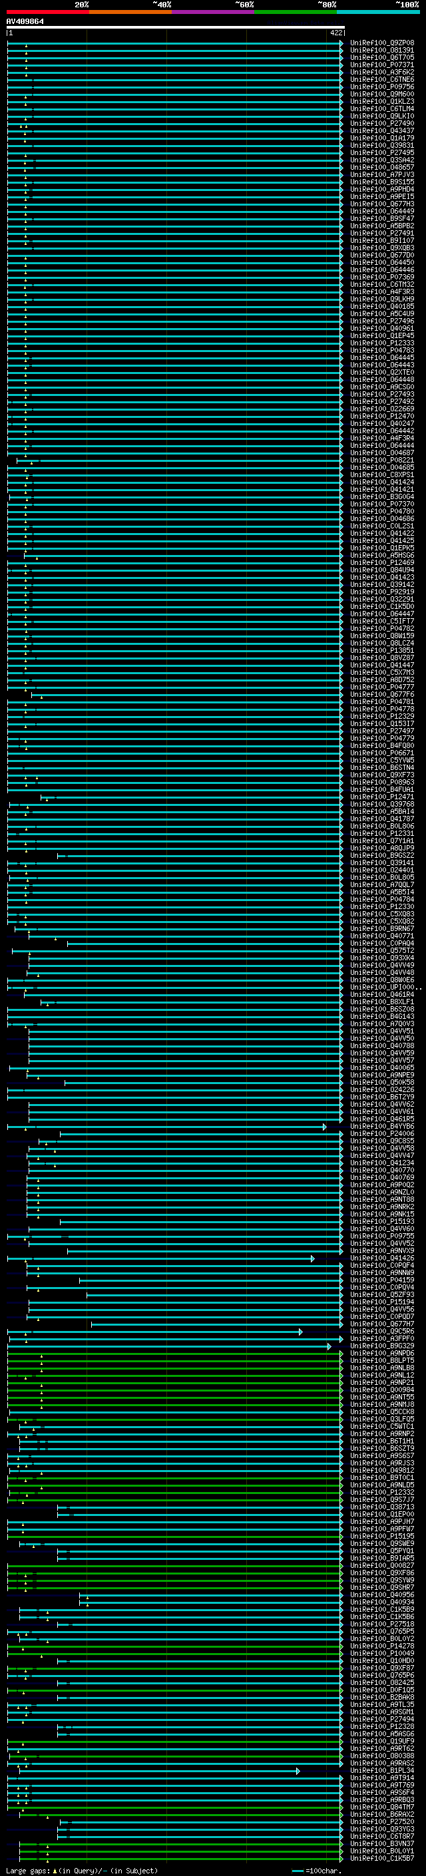Click the UniRef100_B4G143 label

382,1017
